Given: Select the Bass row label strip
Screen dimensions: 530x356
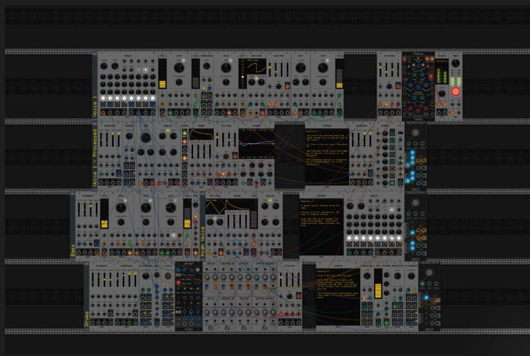Looking at the screenshot, I should (x=72, y=226).
